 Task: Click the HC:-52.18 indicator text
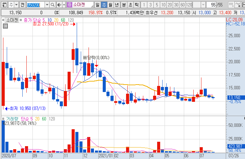(x=235, y=24)
